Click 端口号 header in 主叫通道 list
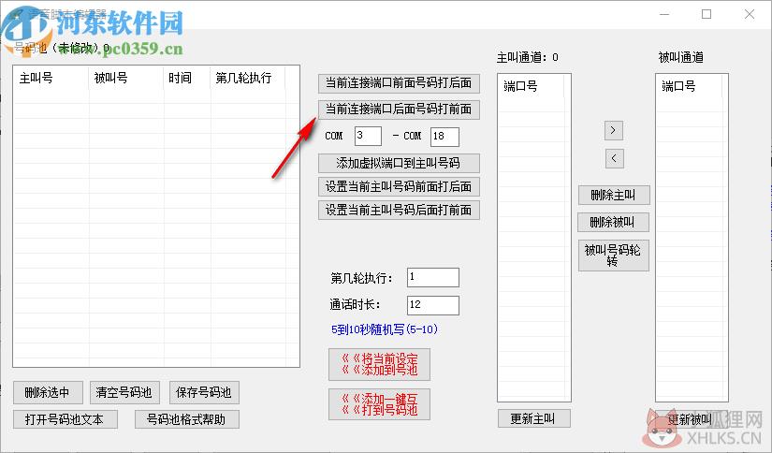Image resolution: width=772 pixels, height=453 pixels. pos(531,87)
